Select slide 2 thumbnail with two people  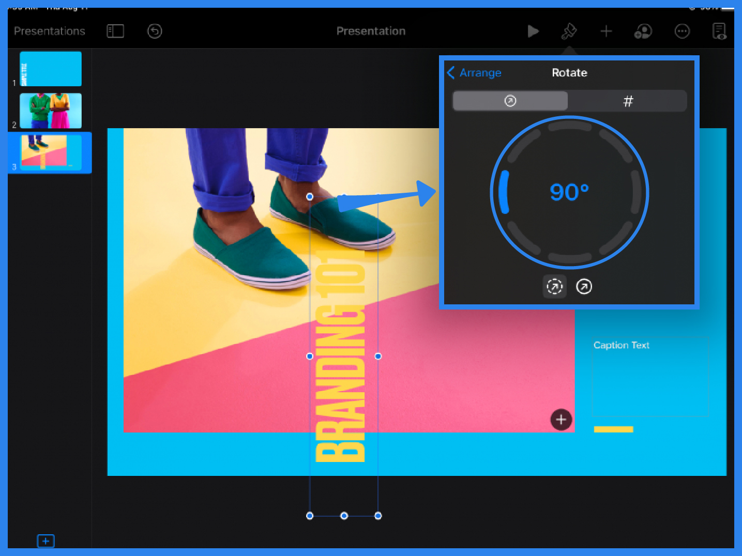[x=51, y=111]
